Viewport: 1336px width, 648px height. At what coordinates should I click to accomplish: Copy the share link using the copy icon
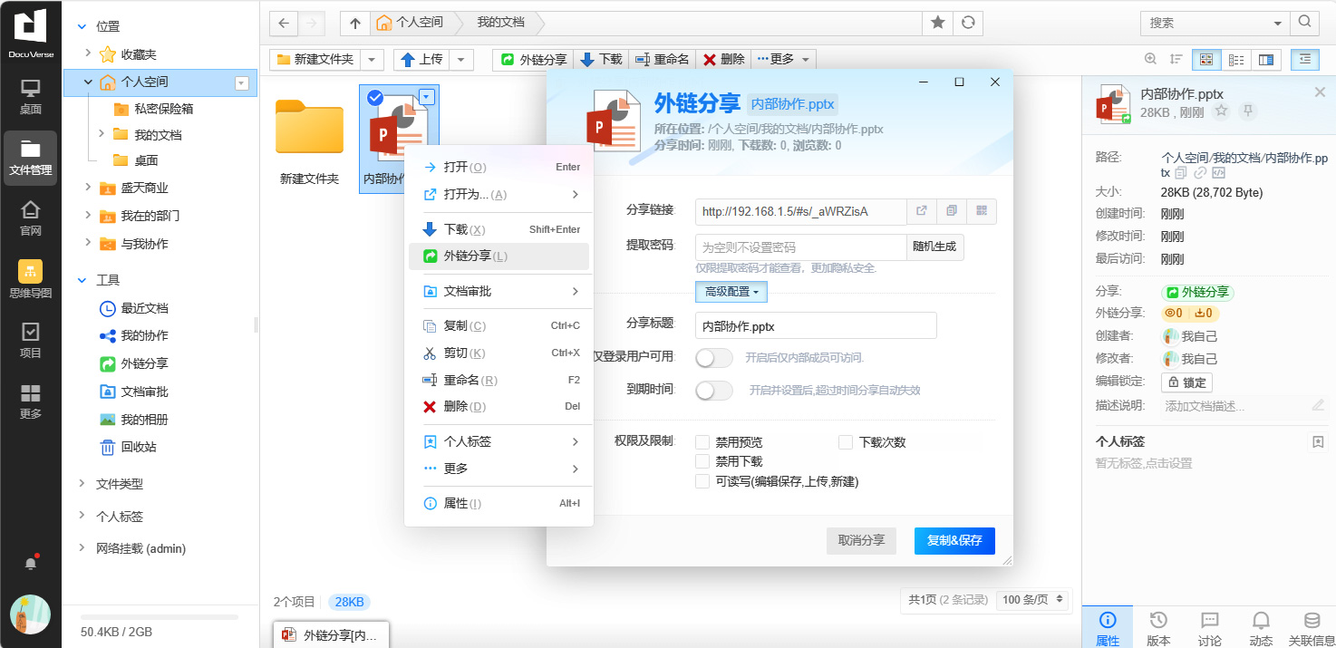pos(952,211)
